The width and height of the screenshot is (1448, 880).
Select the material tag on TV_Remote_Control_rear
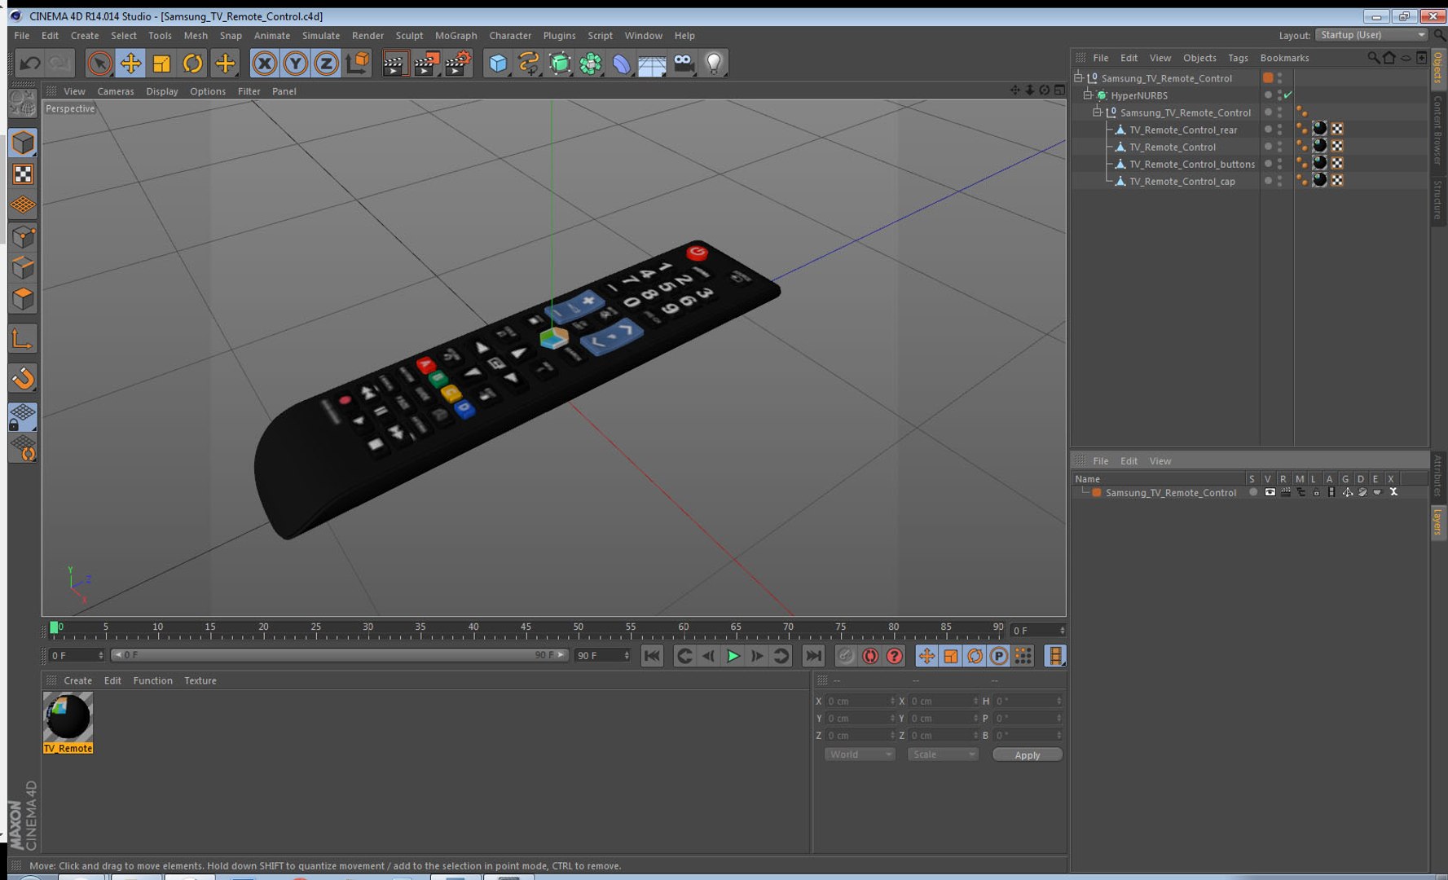[x=1319, y=129]
